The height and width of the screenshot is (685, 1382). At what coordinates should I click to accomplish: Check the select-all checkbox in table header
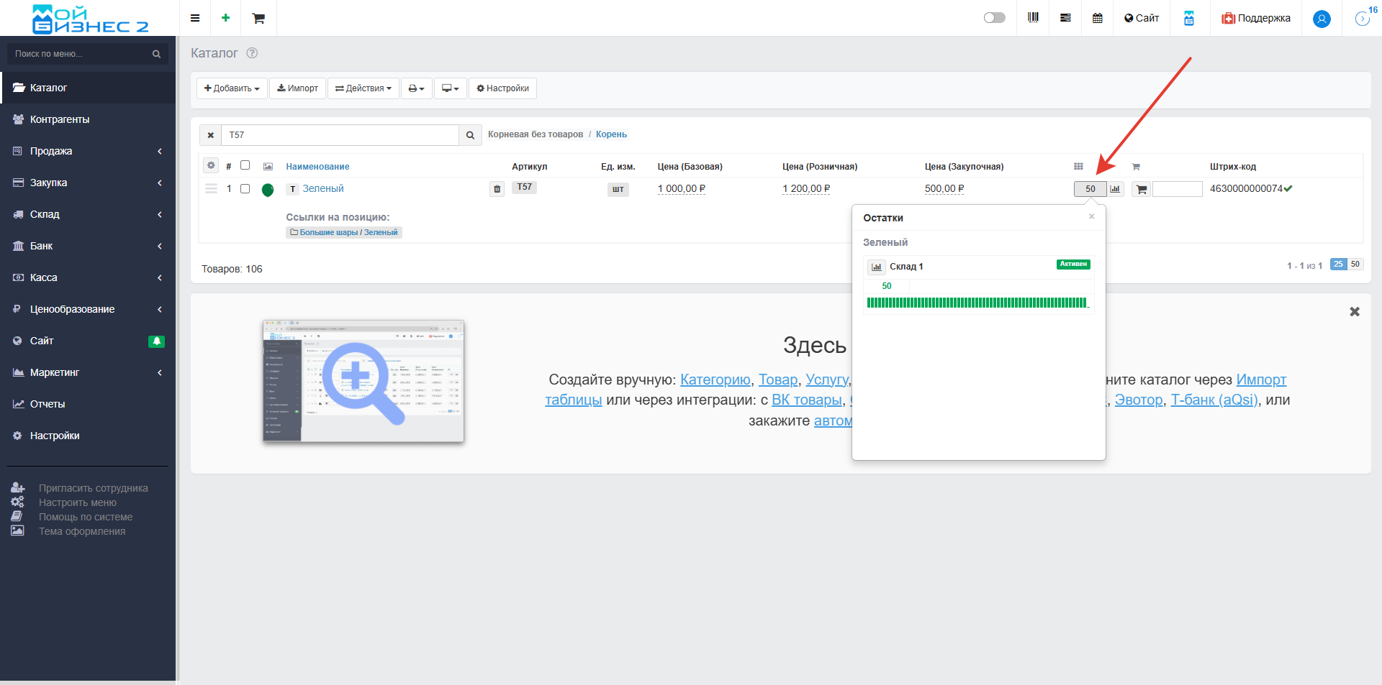pyautogui.click(x=245, y=165)
